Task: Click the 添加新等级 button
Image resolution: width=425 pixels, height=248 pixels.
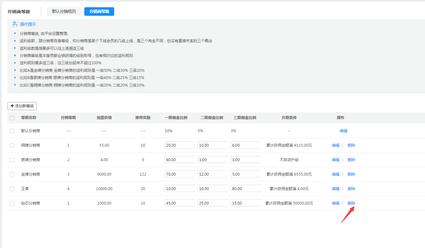Action: coord(22,106)
